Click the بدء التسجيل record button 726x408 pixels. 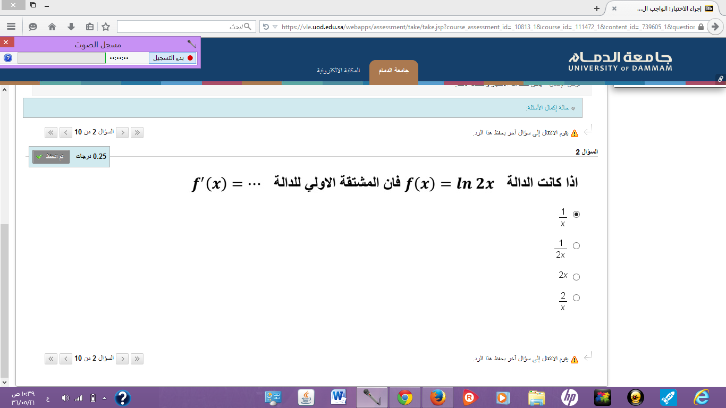pyautogui.click(x=173, y=58)
